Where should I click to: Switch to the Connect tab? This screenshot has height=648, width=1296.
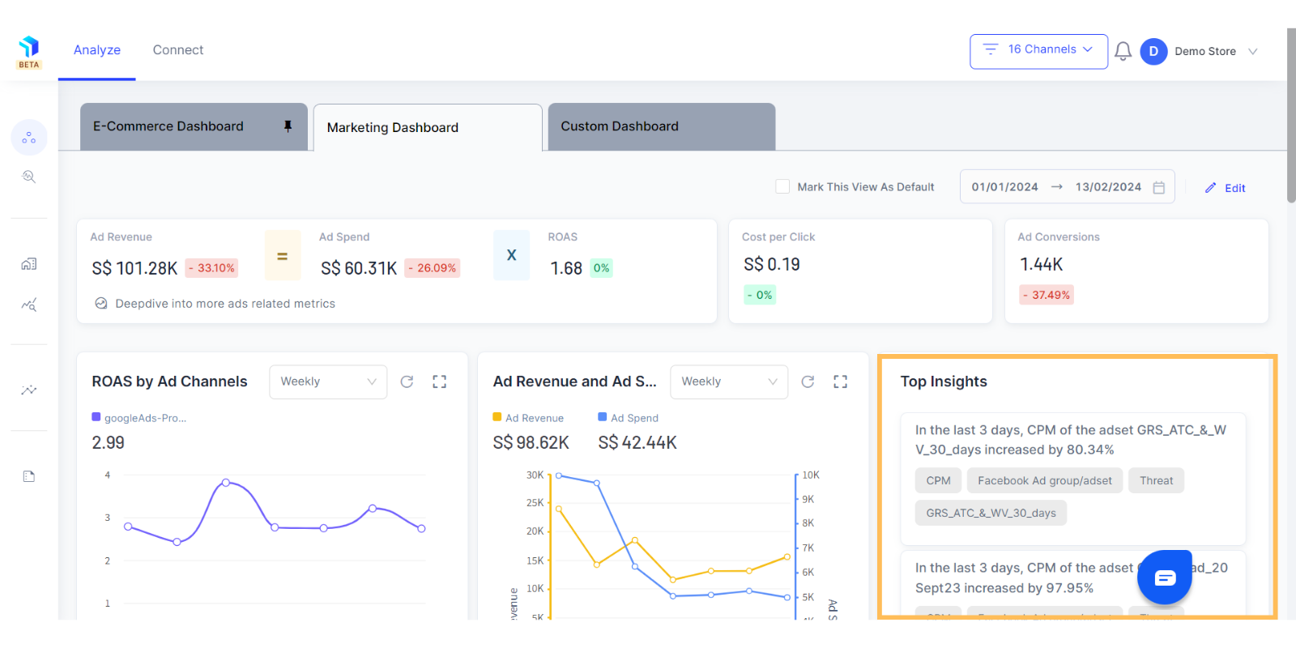click(x=178, y=50)
